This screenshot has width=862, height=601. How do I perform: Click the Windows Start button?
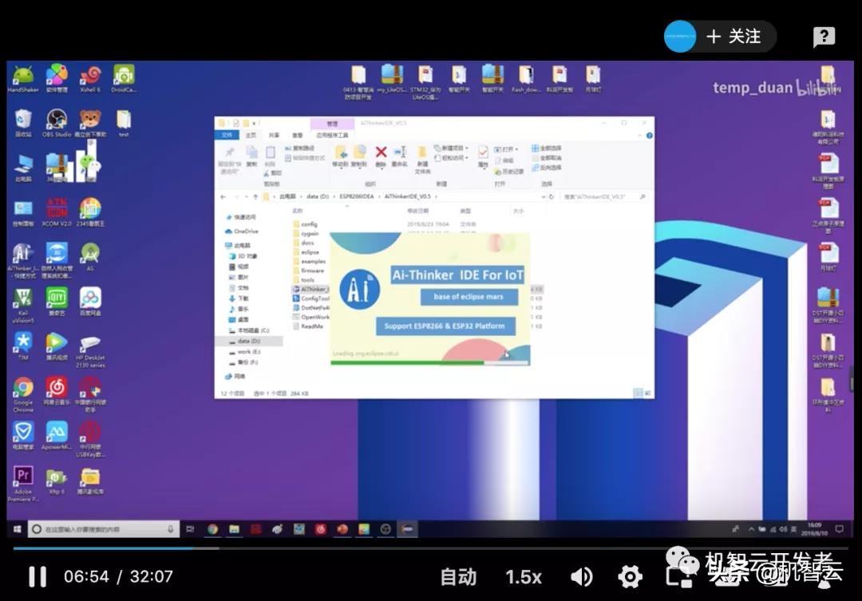pyautogui.click(x=17, y=528)
